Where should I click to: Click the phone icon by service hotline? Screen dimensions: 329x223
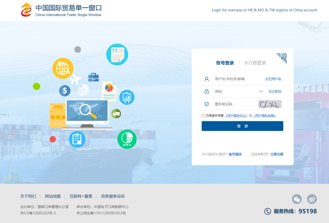(x=267, y=211)
